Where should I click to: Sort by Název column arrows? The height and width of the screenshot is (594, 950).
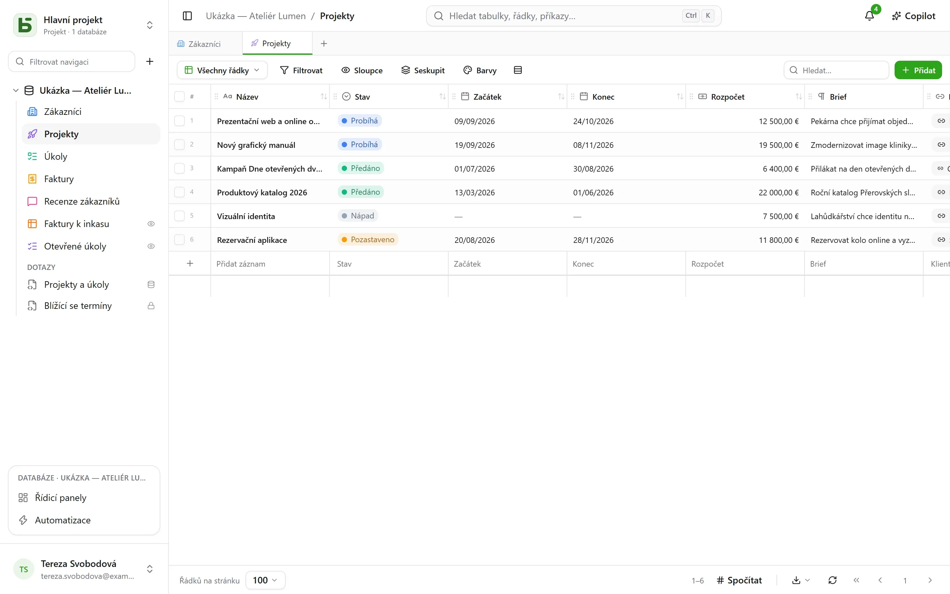pyautogui.click(x=324, y=97)
